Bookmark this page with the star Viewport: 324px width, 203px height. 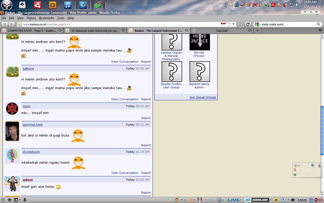click(x=229, y=24)
